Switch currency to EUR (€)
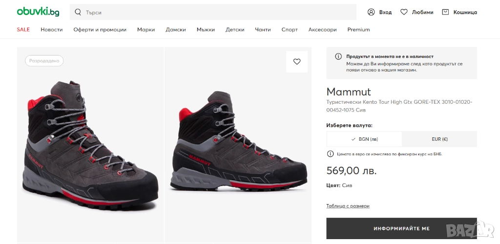 439,139
